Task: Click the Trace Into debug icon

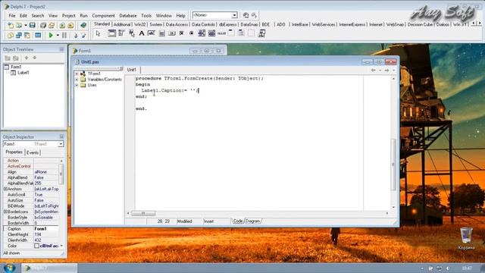Action: coord(76,36)
